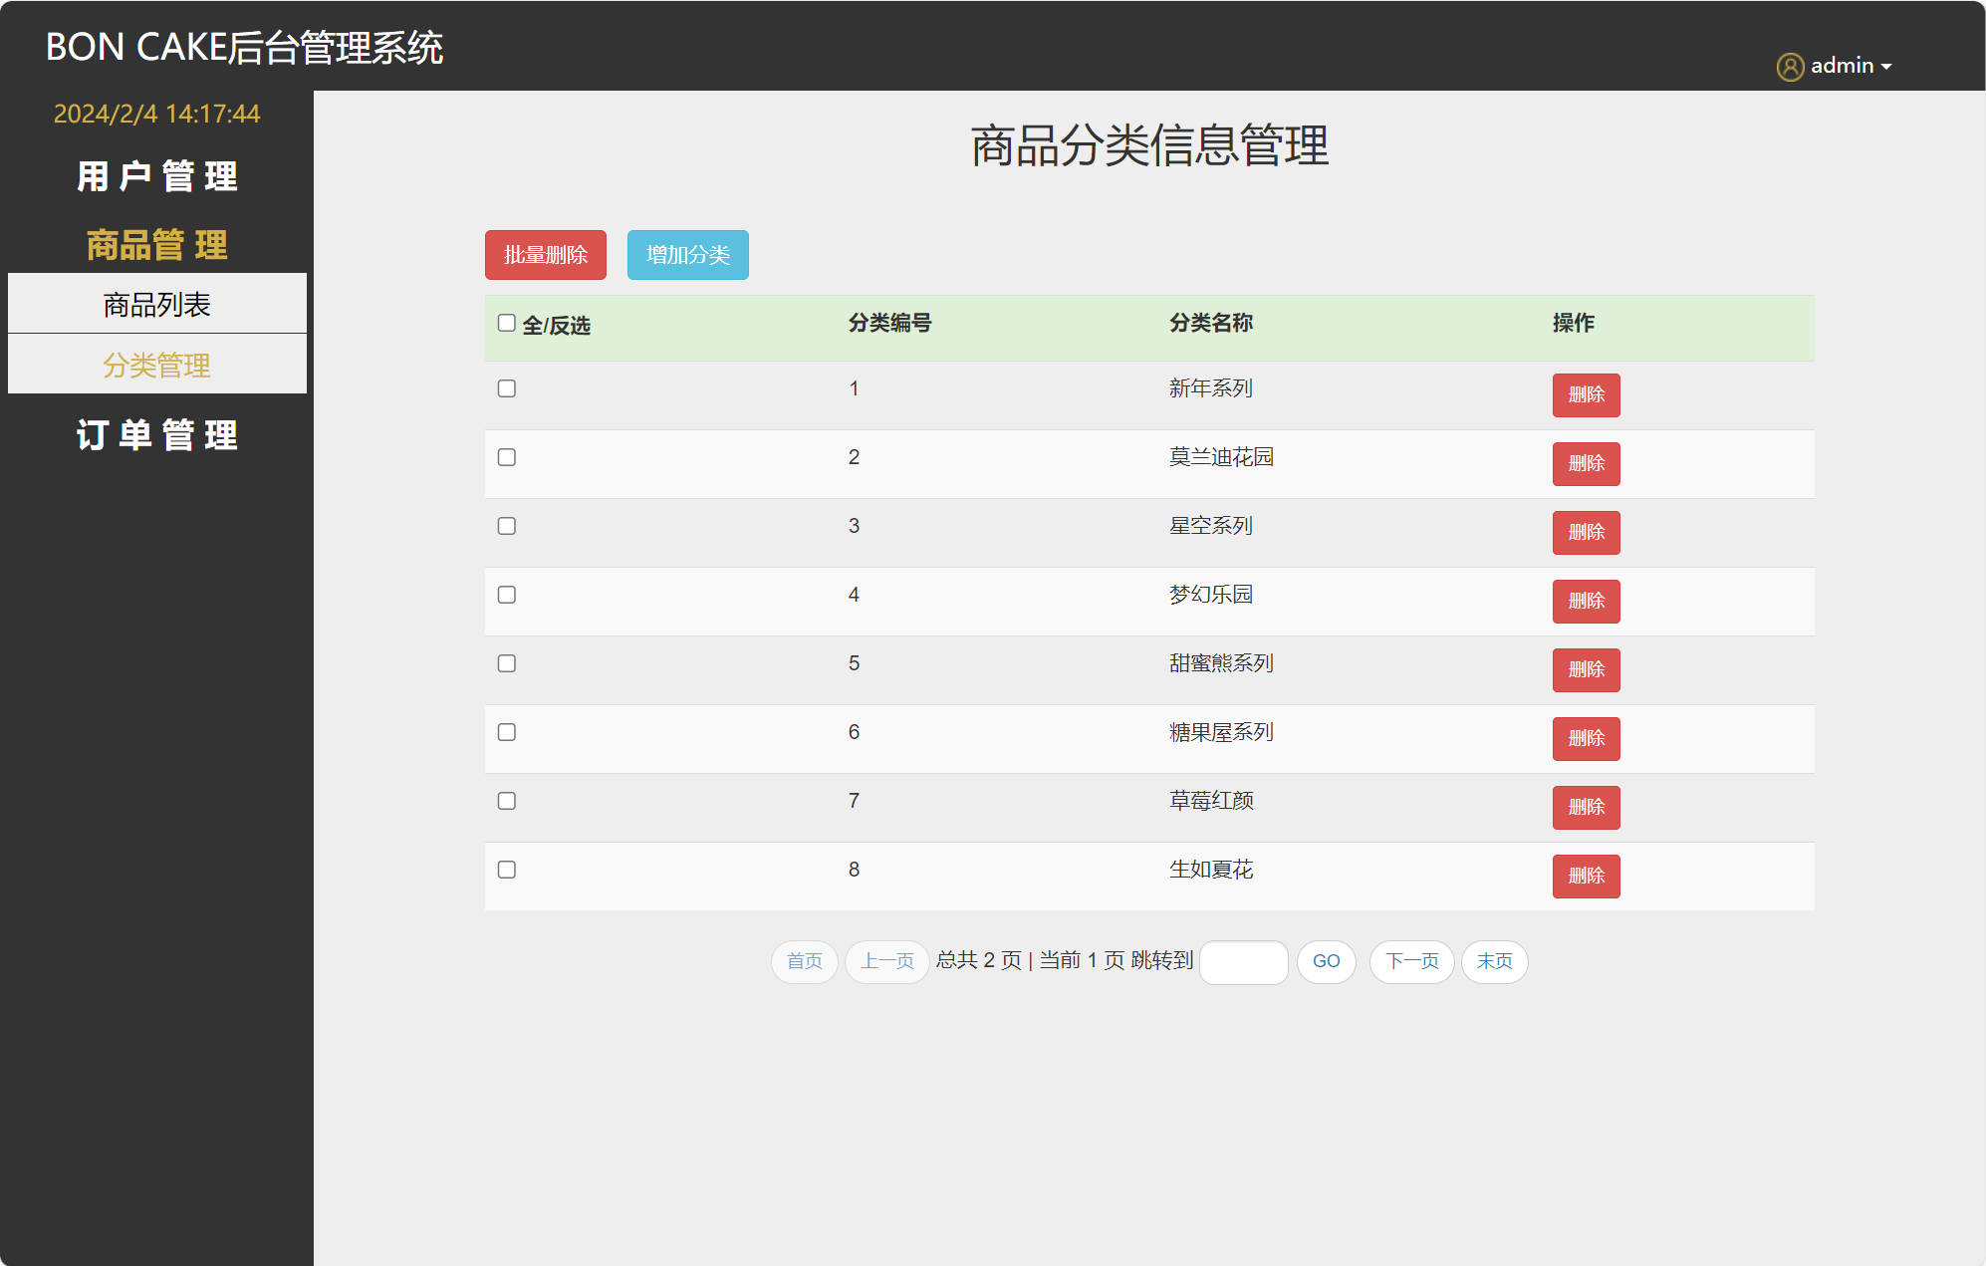
Task: Check the checkbox for 甜蜜熊系列 row
Action: click(506, 662)
